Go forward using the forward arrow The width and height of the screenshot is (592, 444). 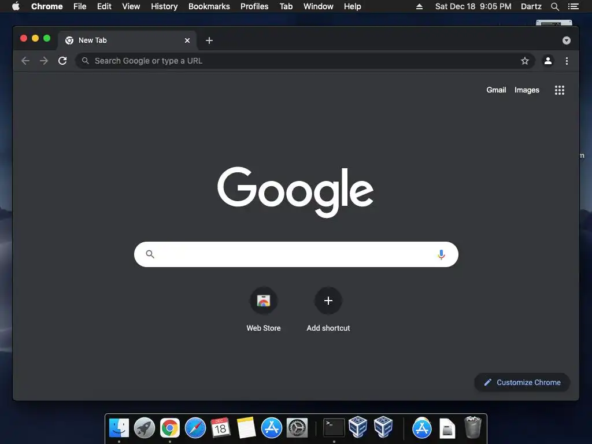(44, 61)
